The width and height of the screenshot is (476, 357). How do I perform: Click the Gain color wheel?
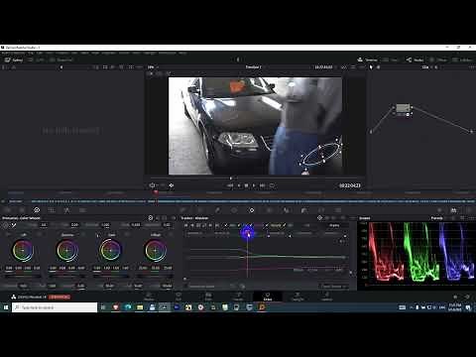(x=111, y=250)
